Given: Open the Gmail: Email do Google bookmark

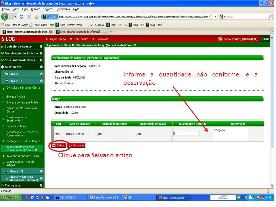Looking at the screenshot, I should 15,25.
